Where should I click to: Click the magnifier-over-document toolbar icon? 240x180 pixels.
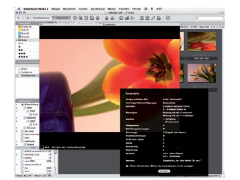[x=80, y=18]
